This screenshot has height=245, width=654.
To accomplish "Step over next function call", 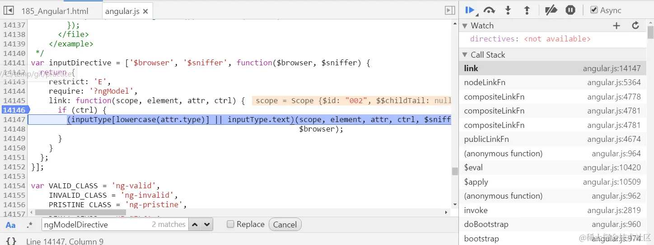I will [489, 10].
